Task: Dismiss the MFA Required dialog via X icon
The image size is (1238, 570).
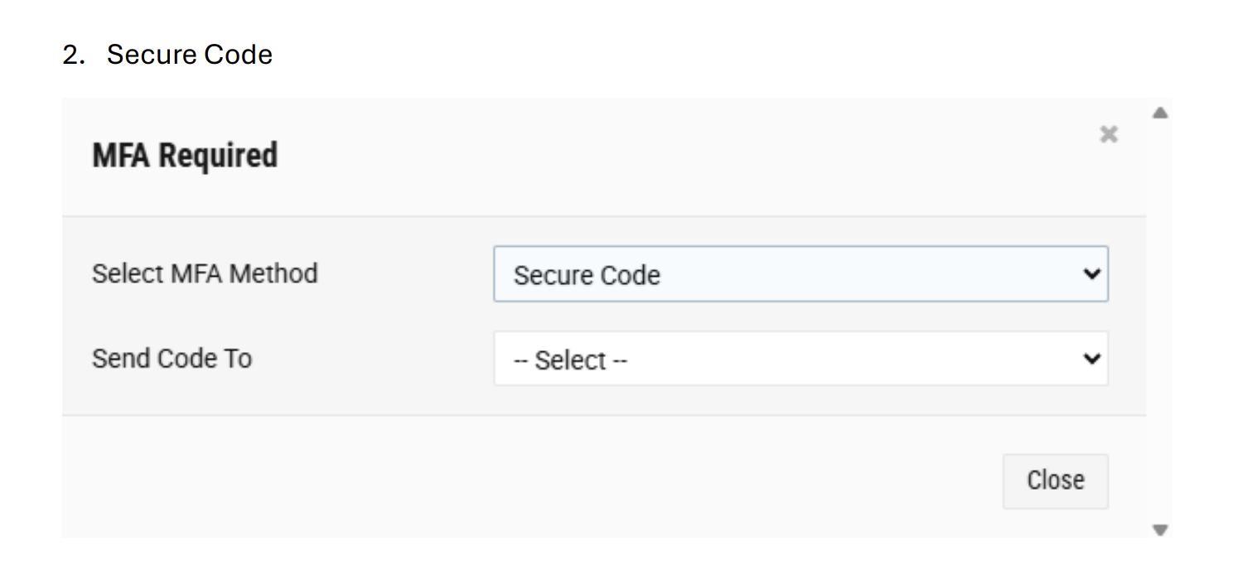Action: (1108, 134)
